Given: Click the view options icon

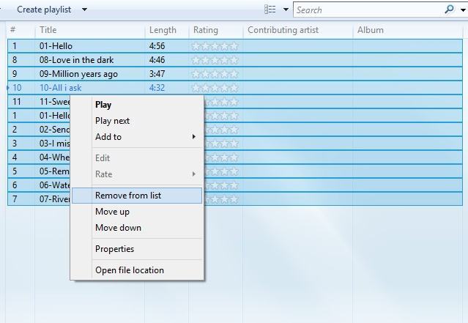Looking at the screenshot, I should (x=270, y=10).
